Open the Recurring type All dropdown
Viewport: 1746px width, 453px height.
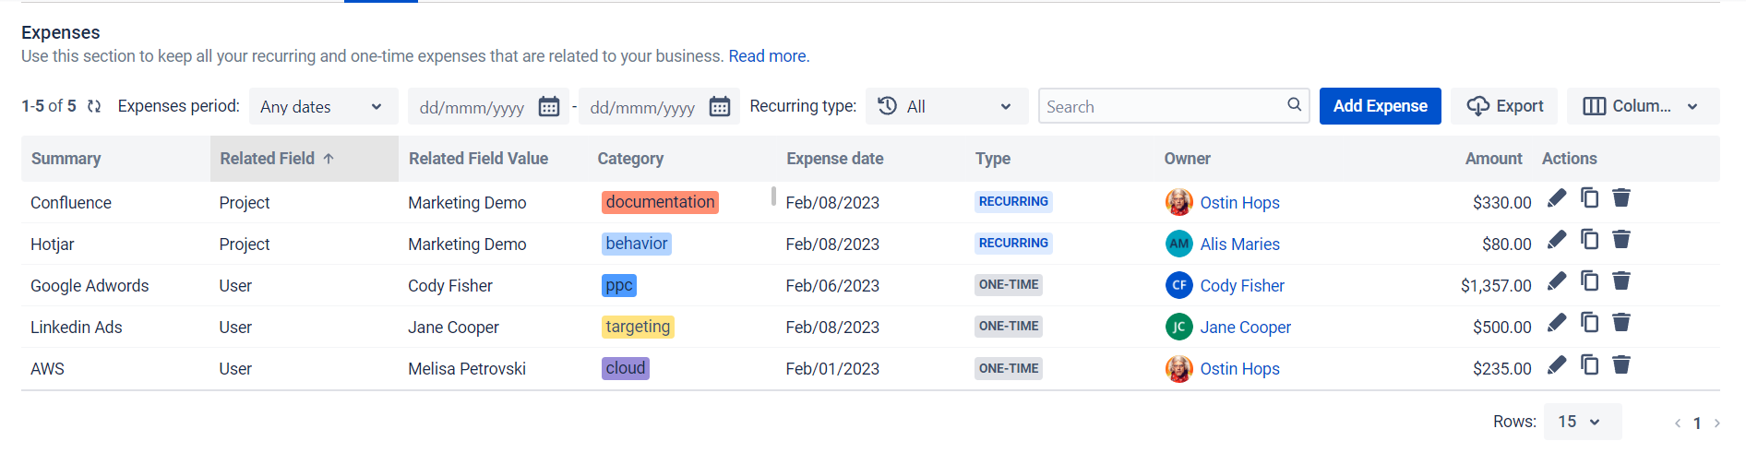coord(947,106)
